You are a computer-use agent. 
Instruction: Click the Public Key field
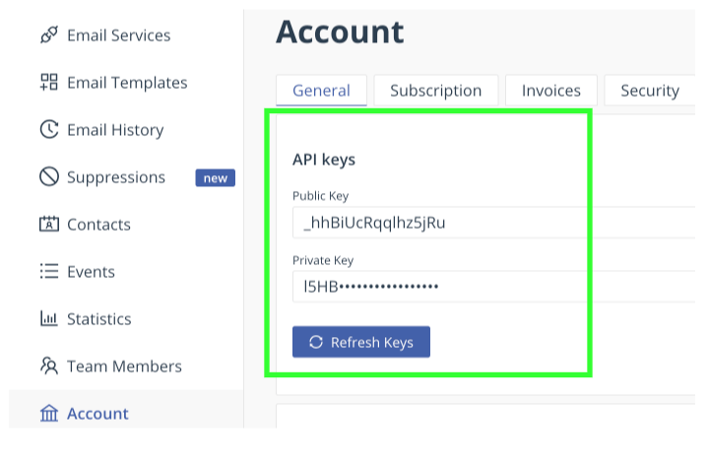493,223
